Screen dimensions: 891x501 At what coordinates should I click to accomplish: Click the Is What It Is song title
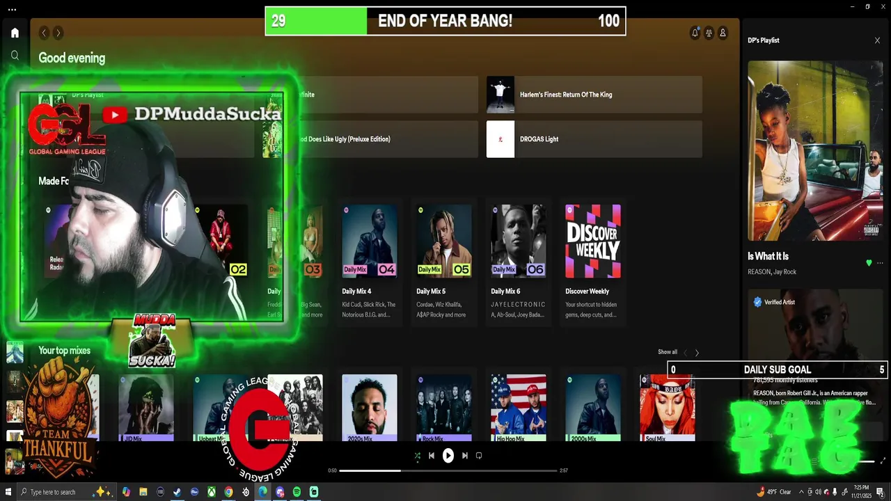pos(768,256)
